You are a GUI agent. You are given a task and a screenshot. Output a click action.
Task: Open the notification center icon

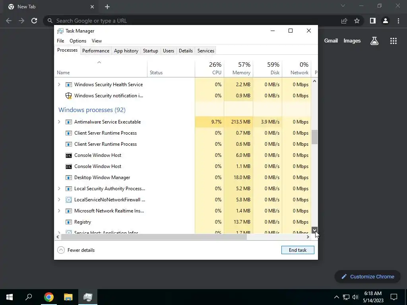394,297
